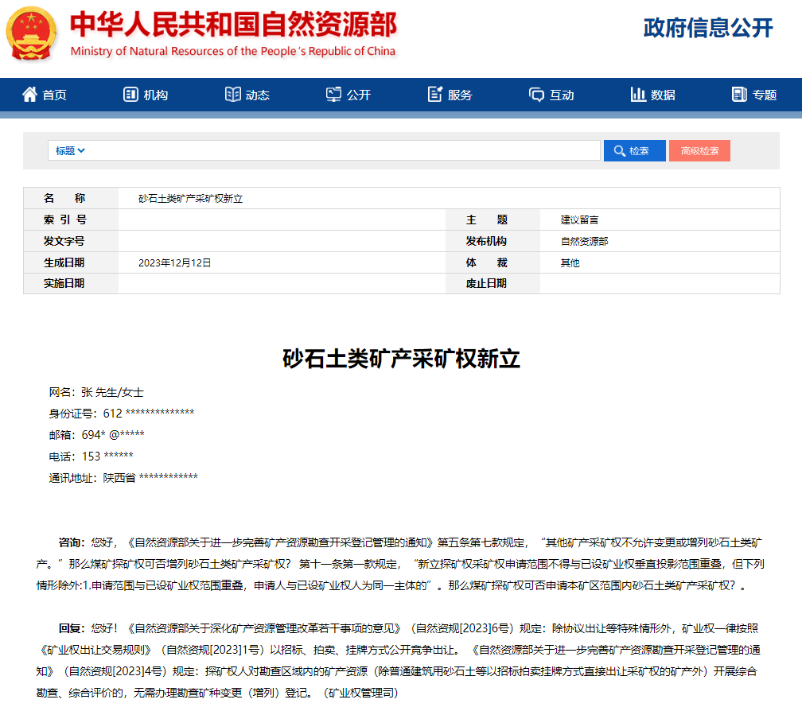Click the home icon beside 首页
Screen dimensions: 802x711
[x=29, y=95]
